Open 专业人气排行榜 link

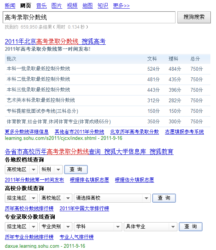(x=76, y=237)
